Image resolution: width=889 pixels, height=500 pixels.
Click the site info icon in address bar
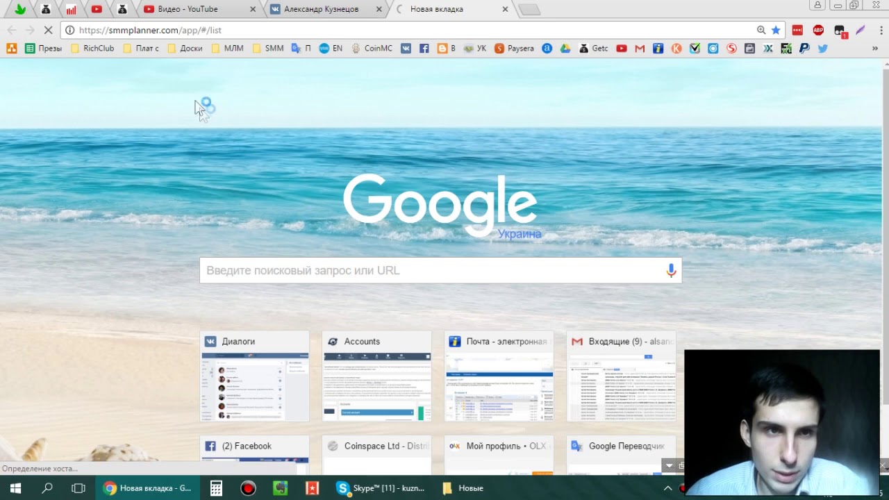click(69, 30)
